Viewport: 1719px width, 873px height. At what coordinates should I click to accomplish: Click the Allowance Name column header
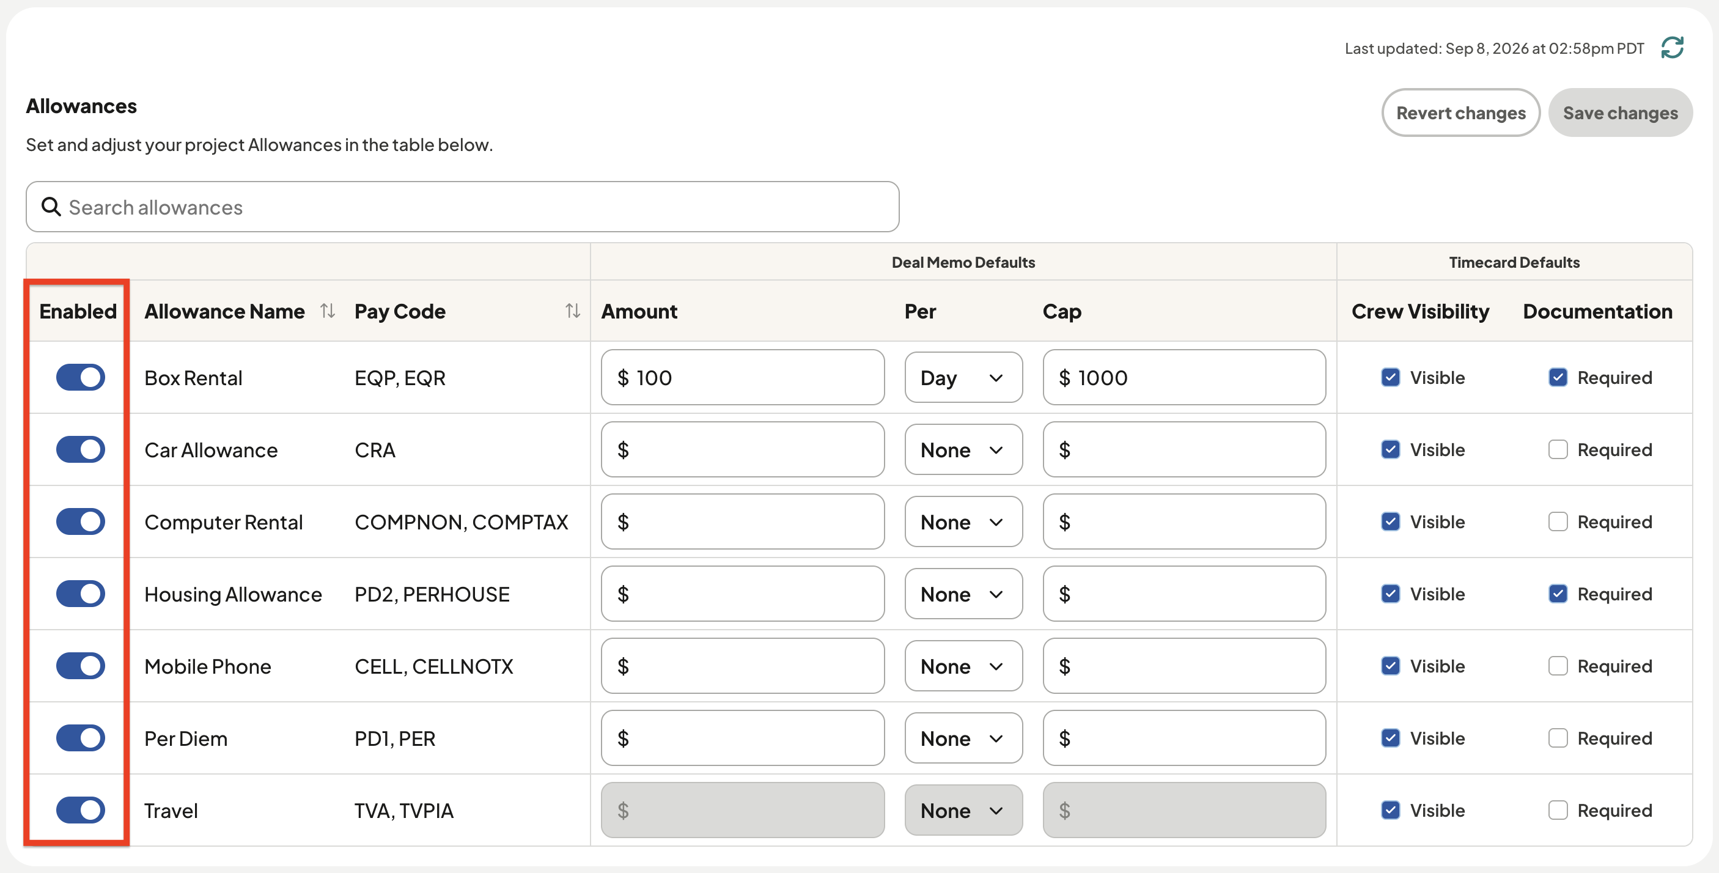(x=224, y=311)
